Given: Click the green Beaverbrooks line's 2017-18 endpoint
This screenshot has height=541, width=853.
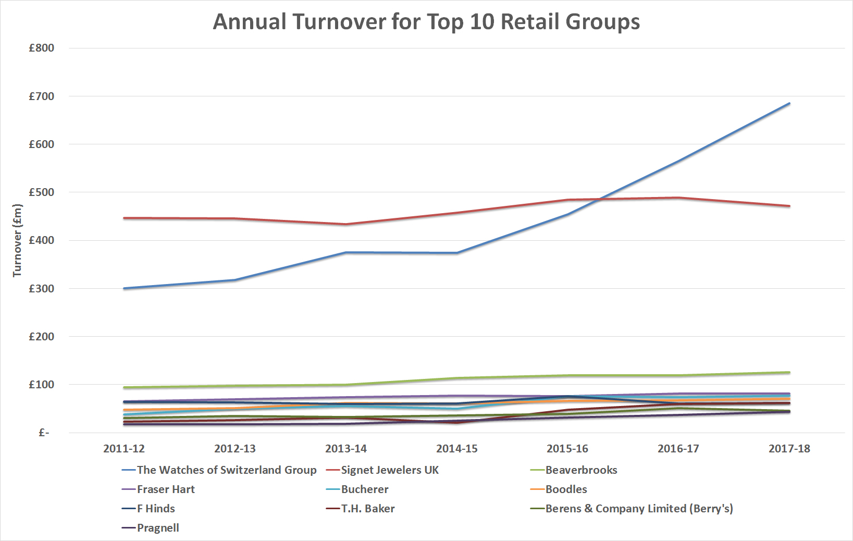Looking at the screenshot, I should pos(789,372).
